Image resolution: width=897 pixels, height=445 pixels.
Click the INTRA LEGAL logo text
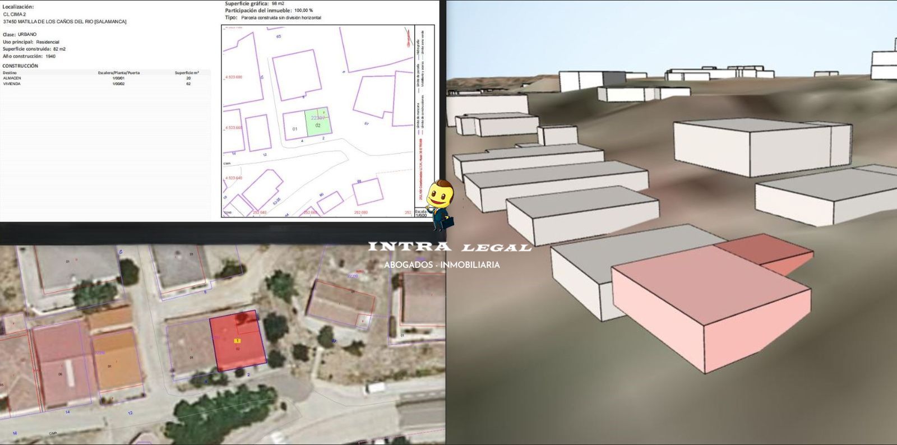pos(449,247)
